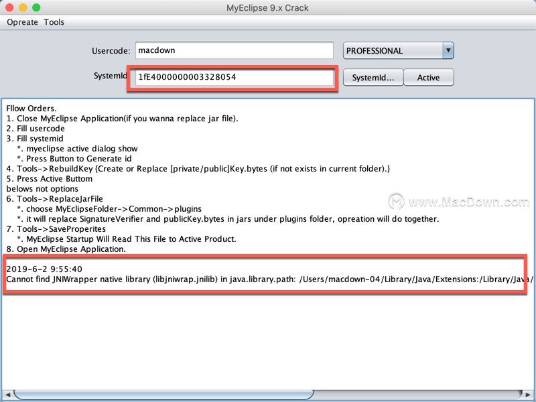Click the text '3. Fill systemid'
This screenshot has height=402, width=536.
[x=35, y=139]
